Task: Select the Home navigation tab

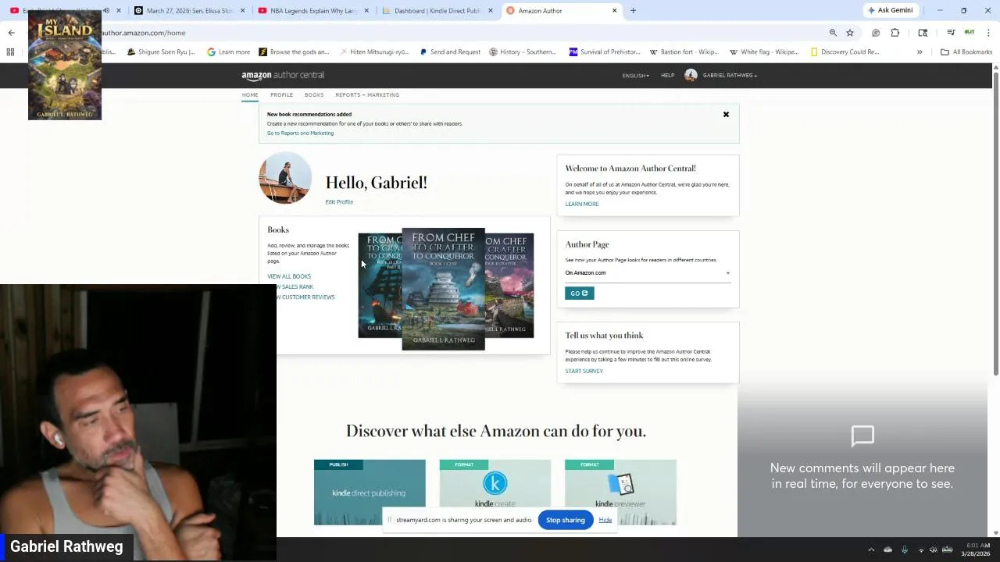Action: point(249,95)
